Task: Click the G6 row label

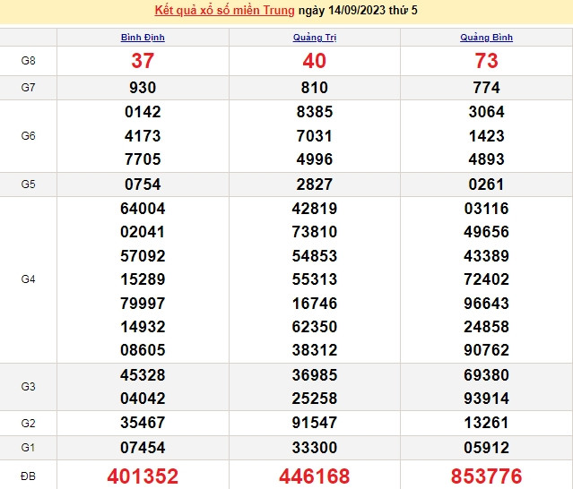Action: pos(28,136)
